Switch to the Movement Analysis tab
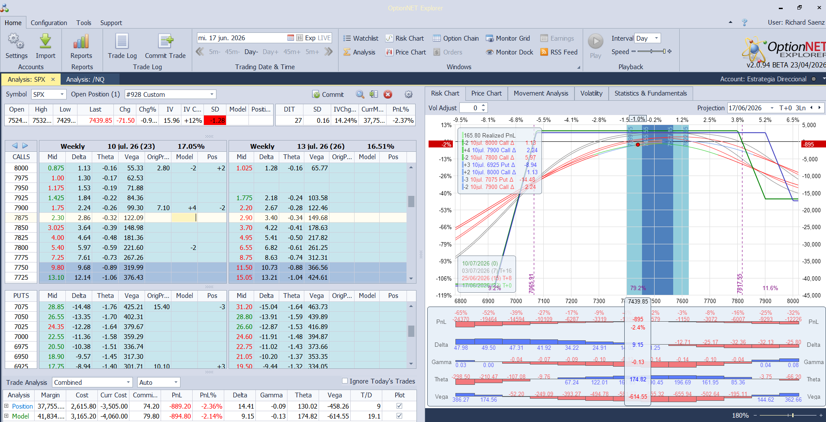Screen dimensions: 826x422 click(541, 93)
